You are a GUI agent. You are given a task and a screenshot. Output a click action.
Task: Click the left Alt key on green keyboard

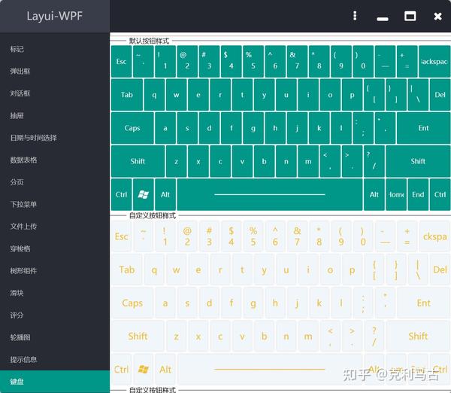(165, 194)
